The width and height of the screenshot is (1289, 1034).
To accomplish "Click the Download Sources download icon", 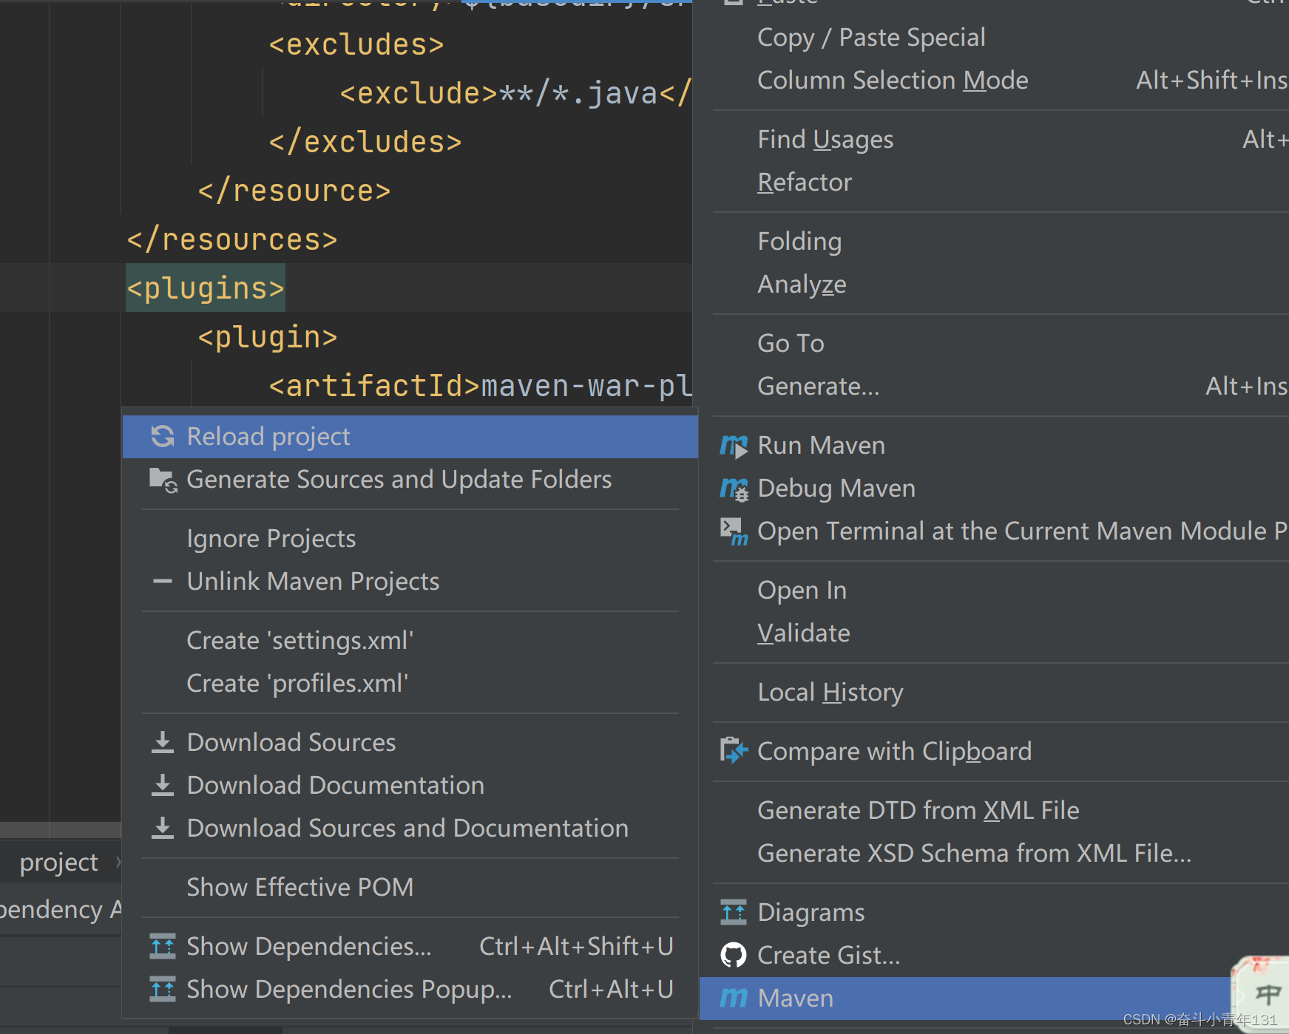I will coord(162,742).
